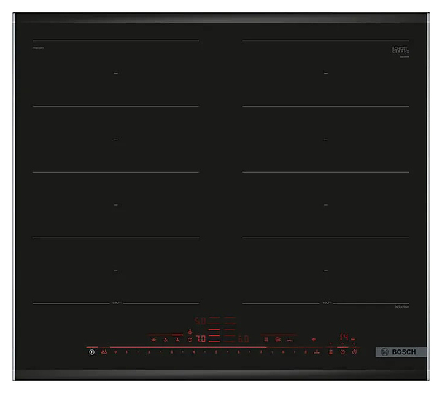Tap the hood fan icon
Image resolution: width=442 pixels, height=393 pixels.
coord(177,339)
